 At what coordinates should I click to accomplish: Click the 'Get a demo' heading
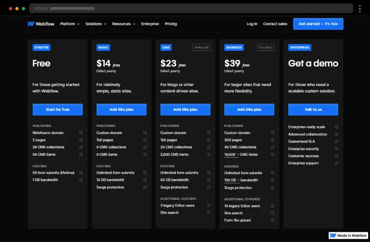tap(313, 63)
